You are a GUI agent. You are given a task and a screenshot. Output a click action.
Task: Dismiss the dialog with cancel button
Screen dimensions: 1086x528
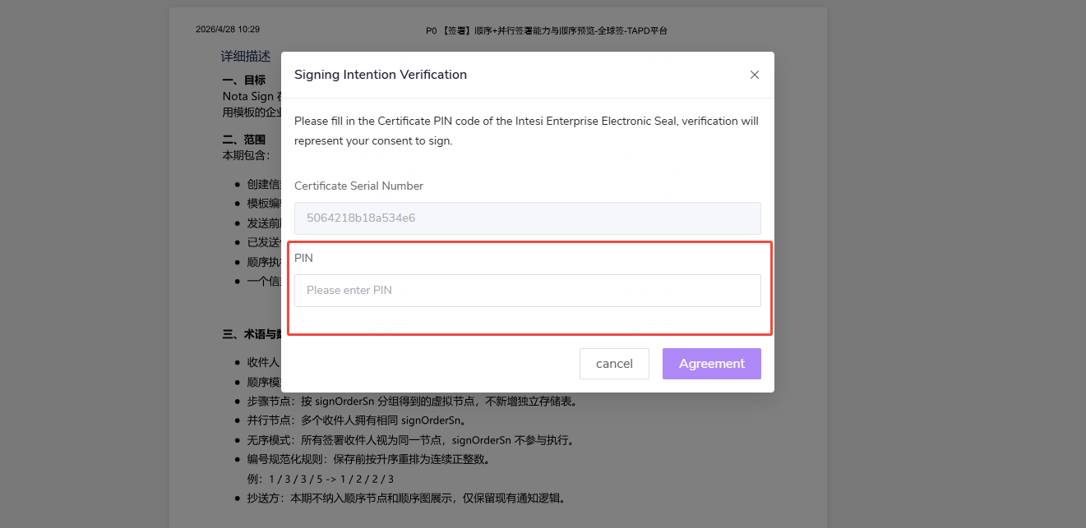tap(614, 364)
